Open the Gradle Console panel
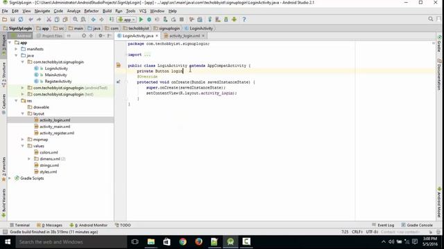444x249 pixels. click(417, 225)
